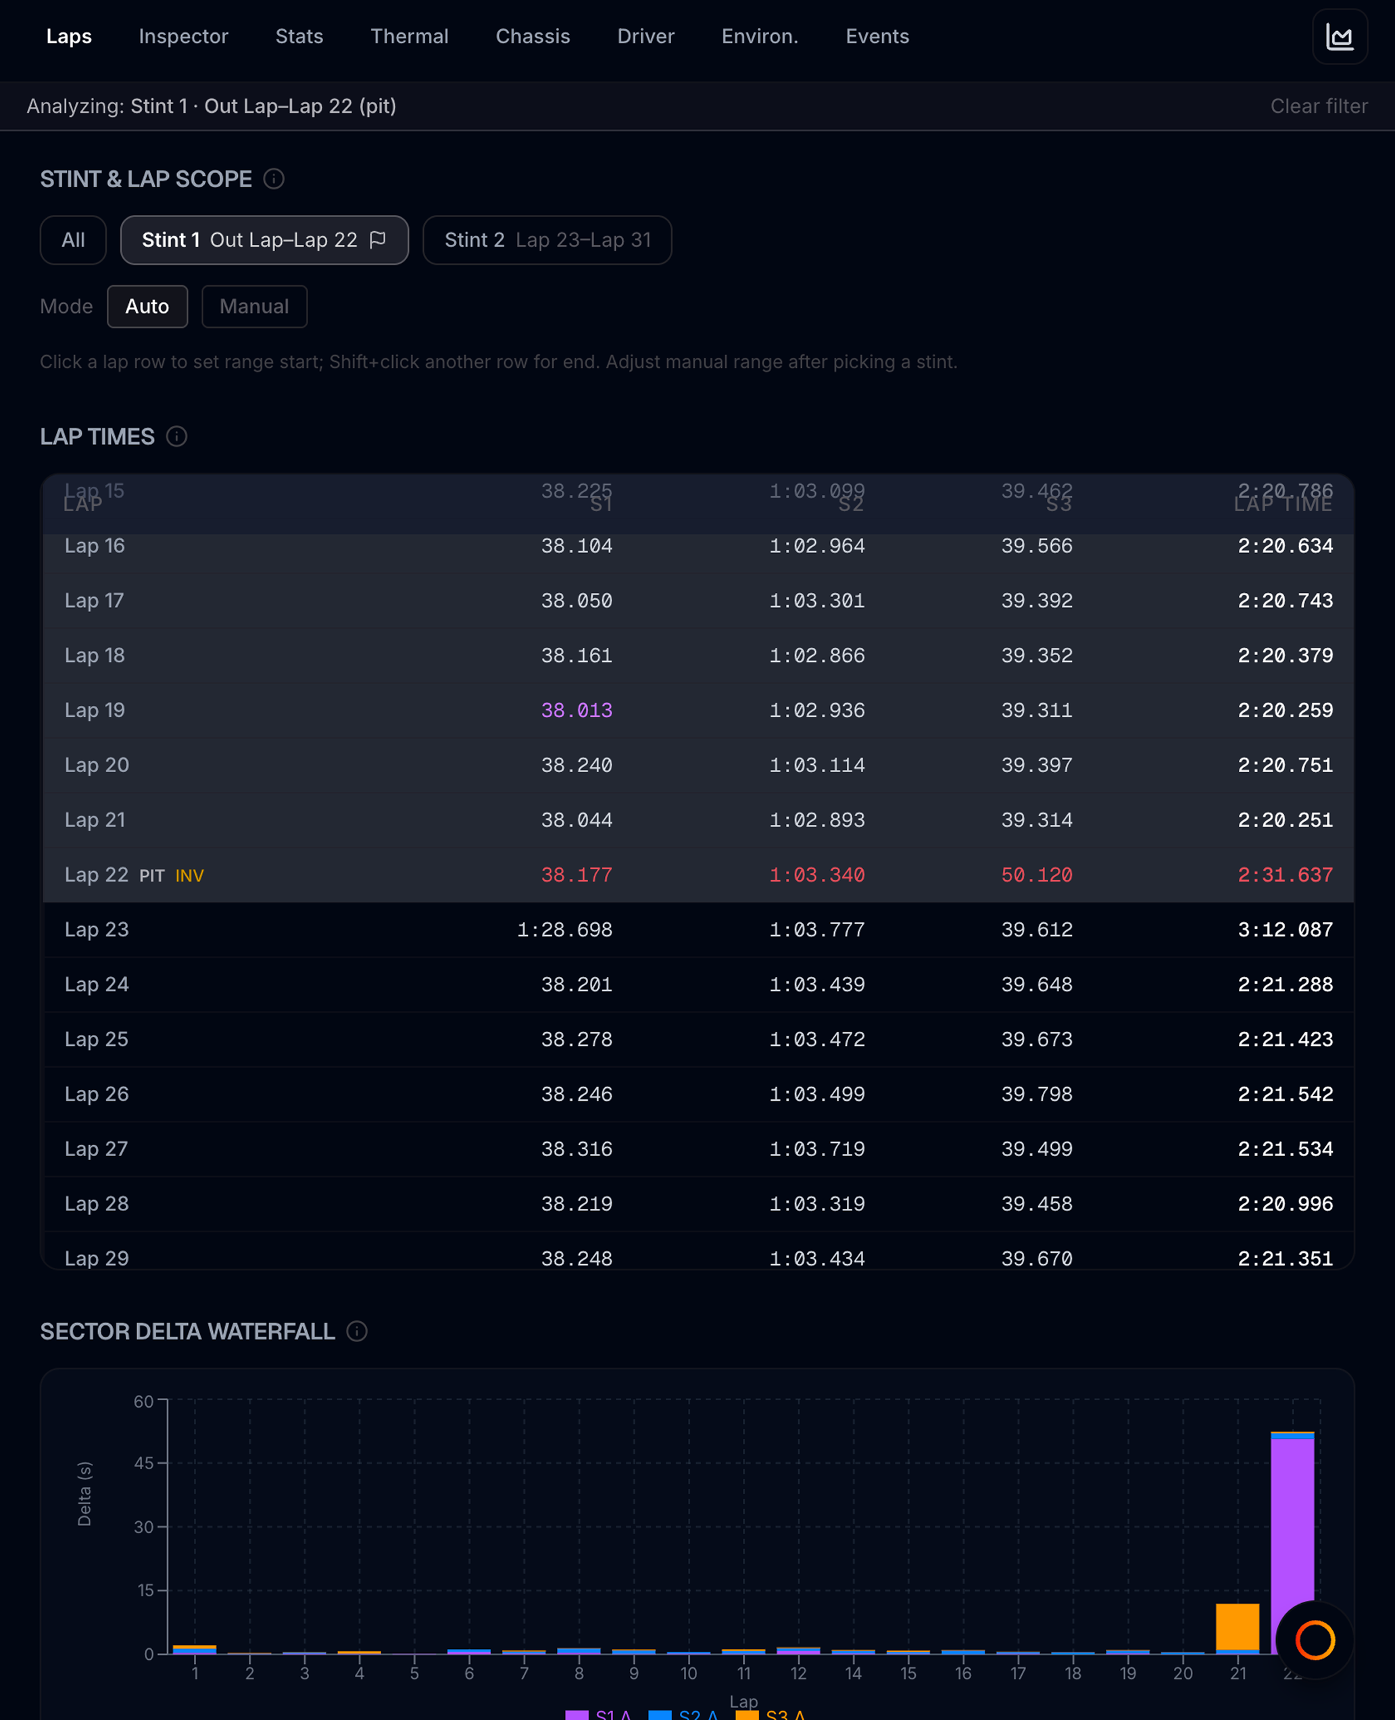
Task: Click purple S1 time 38.013 on Lap 19
Action: 576,711
